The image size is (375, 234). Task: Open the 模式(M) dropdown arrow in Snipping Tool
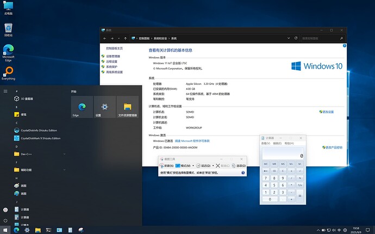coord(193,166)
